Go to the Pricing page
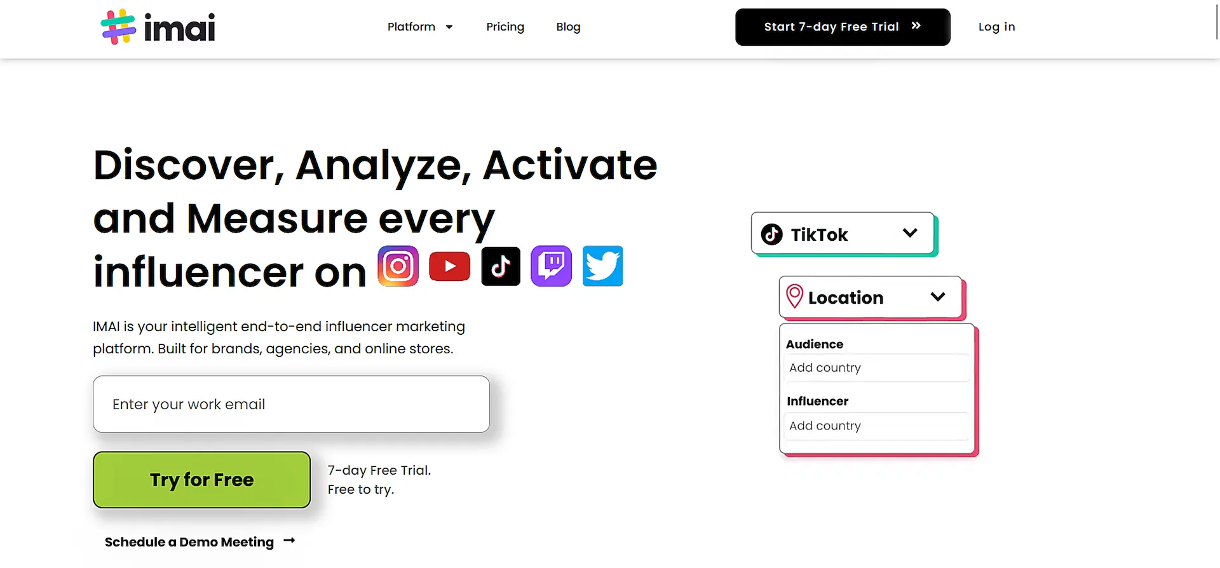 pyautogui.click(x=505, y=27)
